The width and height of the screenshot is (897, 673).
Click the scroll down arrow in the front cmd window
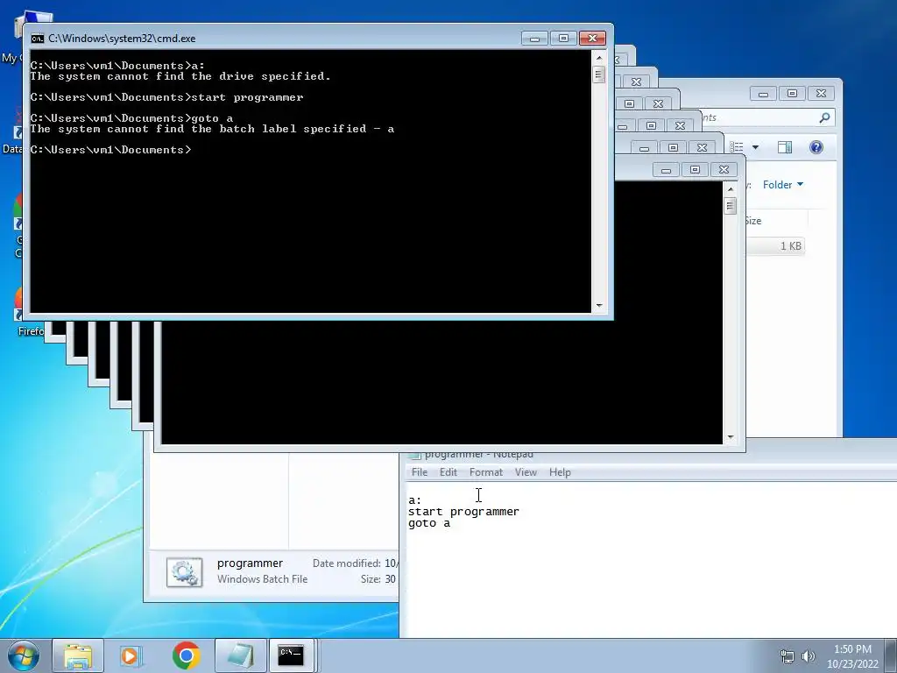599,306
